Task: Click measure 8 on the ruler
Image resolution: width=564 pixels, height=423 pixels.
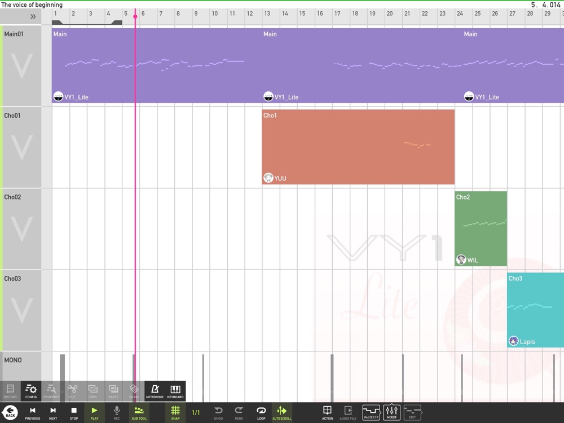Action: coord(178,14)
